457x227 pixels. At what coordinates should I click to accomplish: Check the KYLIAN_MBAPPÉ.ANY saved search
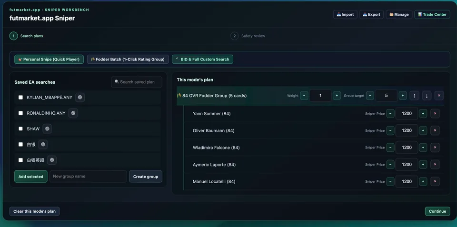(x=20, y=98)
